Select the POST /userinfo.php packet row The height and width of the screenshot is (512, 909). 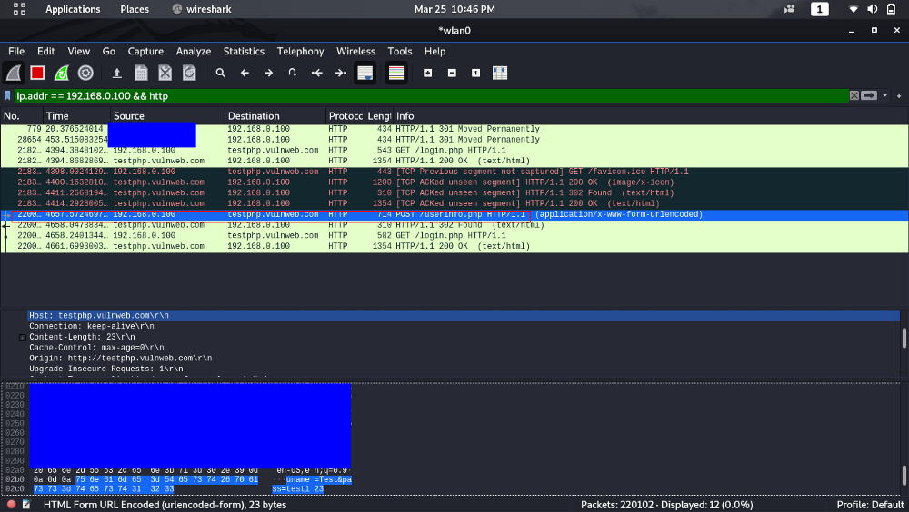click(x=454, y=214)
